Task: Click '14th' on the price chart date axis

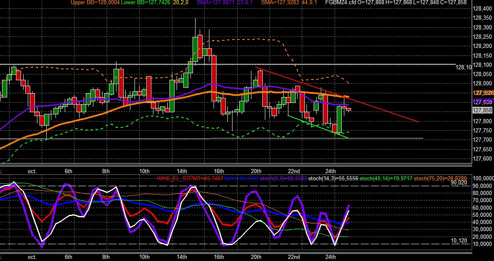Action: (182, 171)
